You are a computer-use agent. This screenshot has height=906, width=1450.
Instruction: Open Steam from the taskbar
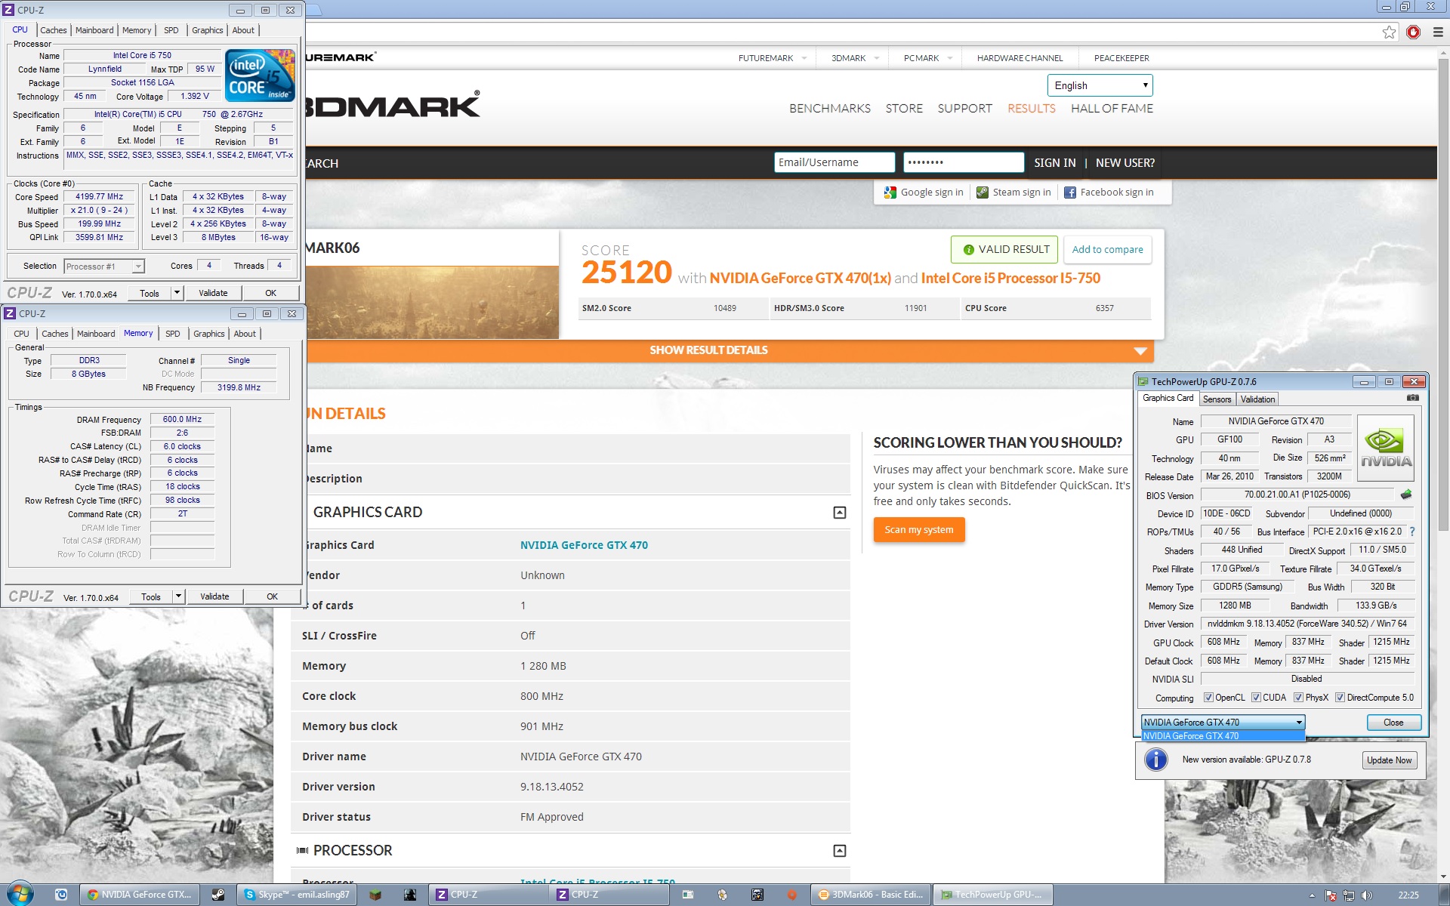(x=217, y=895)
